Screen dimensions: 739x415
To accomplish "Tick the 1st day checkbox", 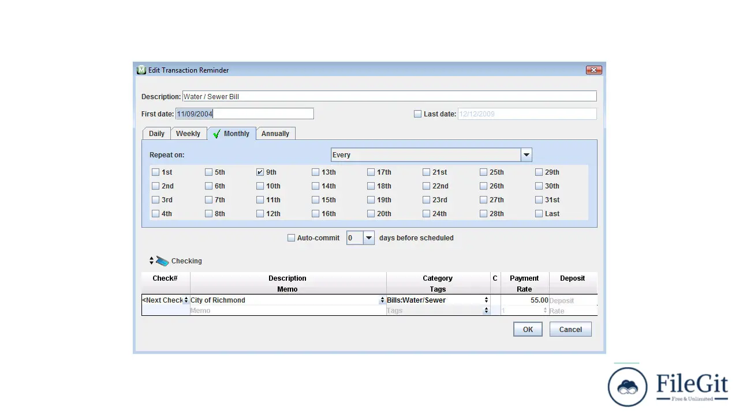I will pyautogui.click(x=155, y=172).
